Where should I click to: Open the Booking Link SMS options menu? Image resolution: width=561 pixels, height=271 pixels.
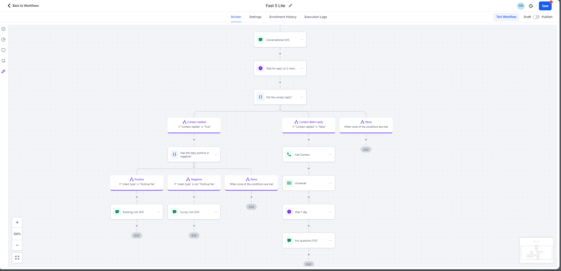tap(158, 212)
